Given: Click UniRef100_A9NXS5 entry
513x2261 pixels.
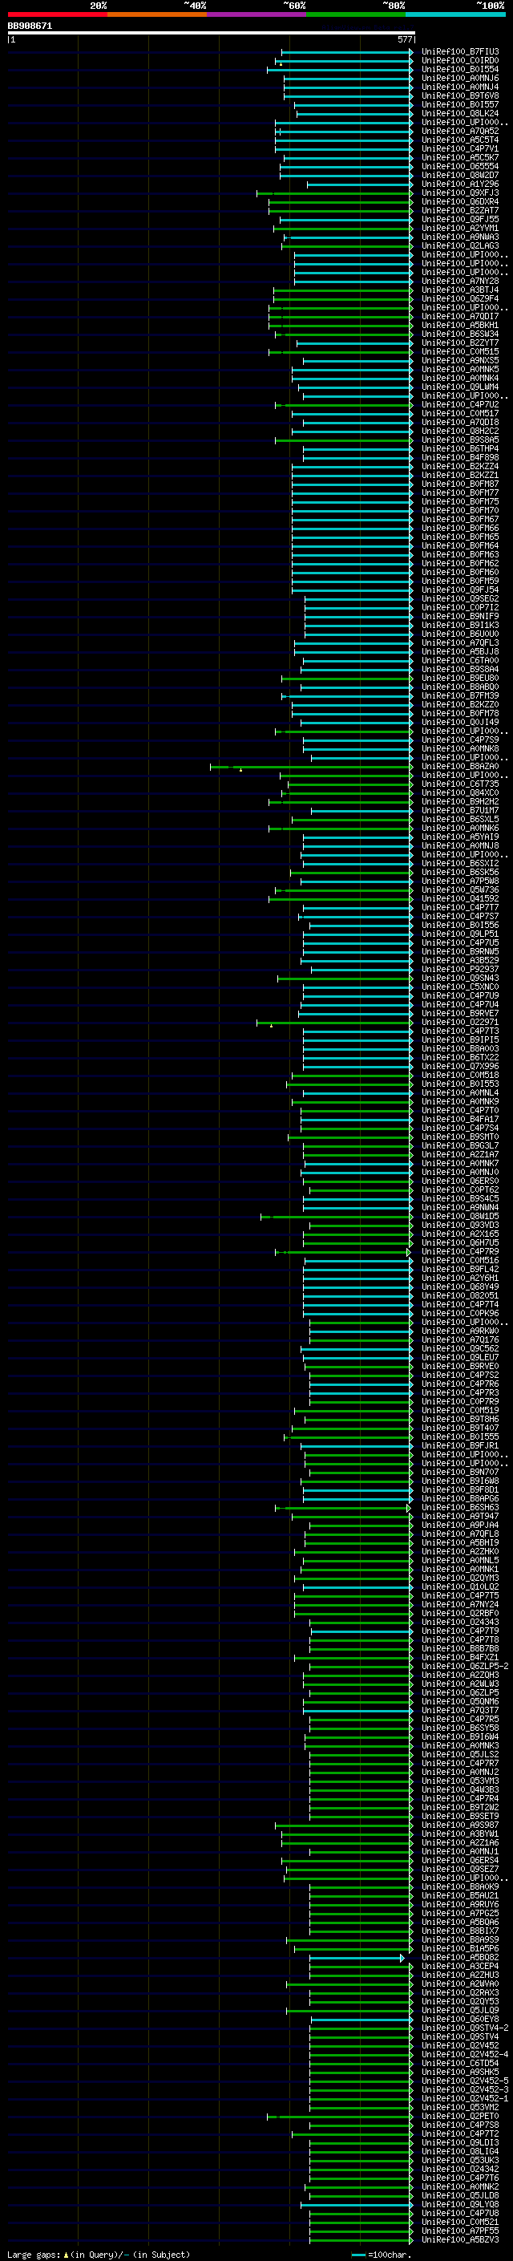Looking at the screenshot, I should [x=460, y=361].
